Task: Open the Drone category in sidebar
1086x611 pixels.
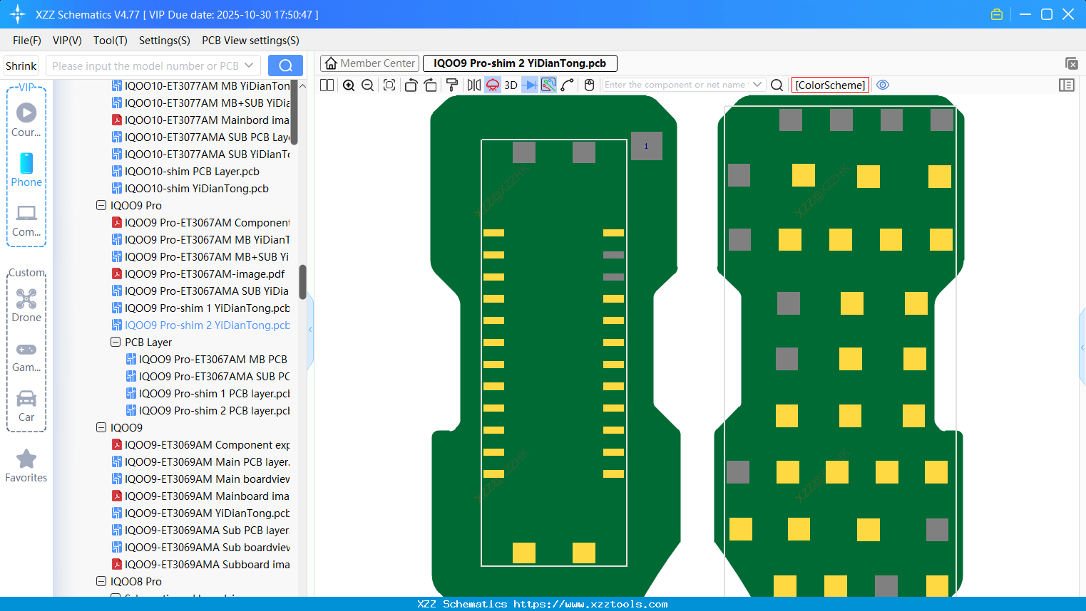Action: click(26, 305)
